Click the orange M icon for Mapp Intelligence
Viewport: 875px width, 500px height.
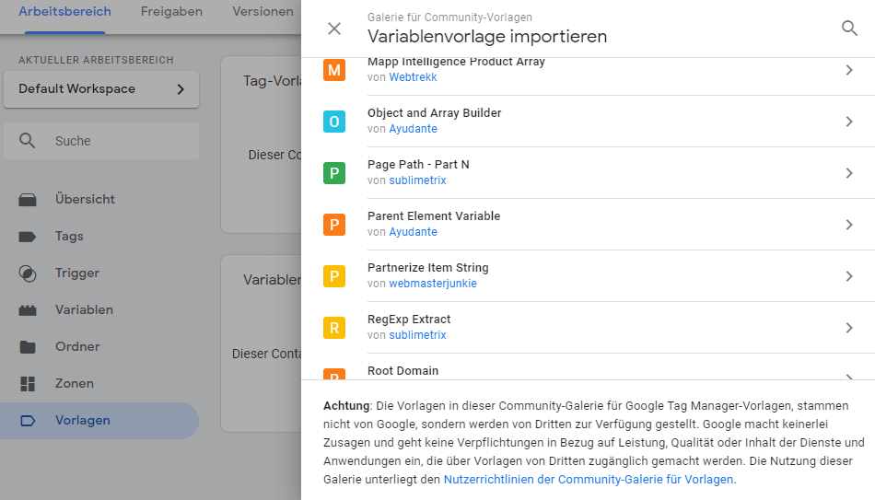pyautogui.click(x=334, y=70)
